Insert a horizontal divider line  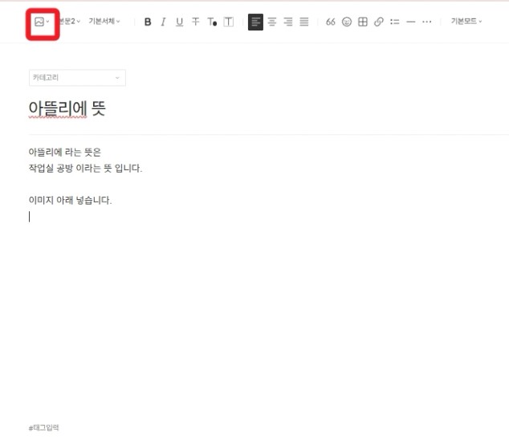point(410,22)
